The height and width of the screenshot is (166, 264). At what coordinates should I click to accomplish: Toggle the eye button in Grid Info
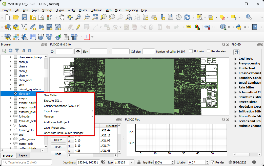[x=78, y=52]
